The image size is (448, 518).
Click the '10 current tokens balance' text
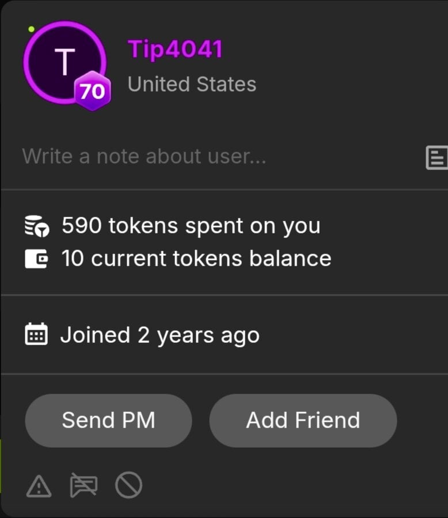[x=196, y=258]
